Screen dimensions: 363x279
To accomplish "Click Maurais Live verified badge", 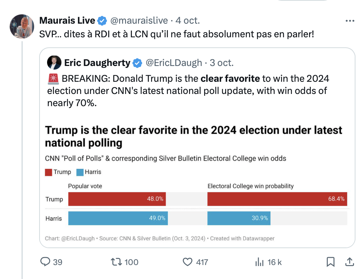I will tap(102, 21).
